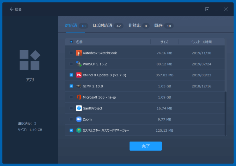The image size is (236, 166).
Task: Click the 357.83 MB size value
Action: click(x=164, y=75)
